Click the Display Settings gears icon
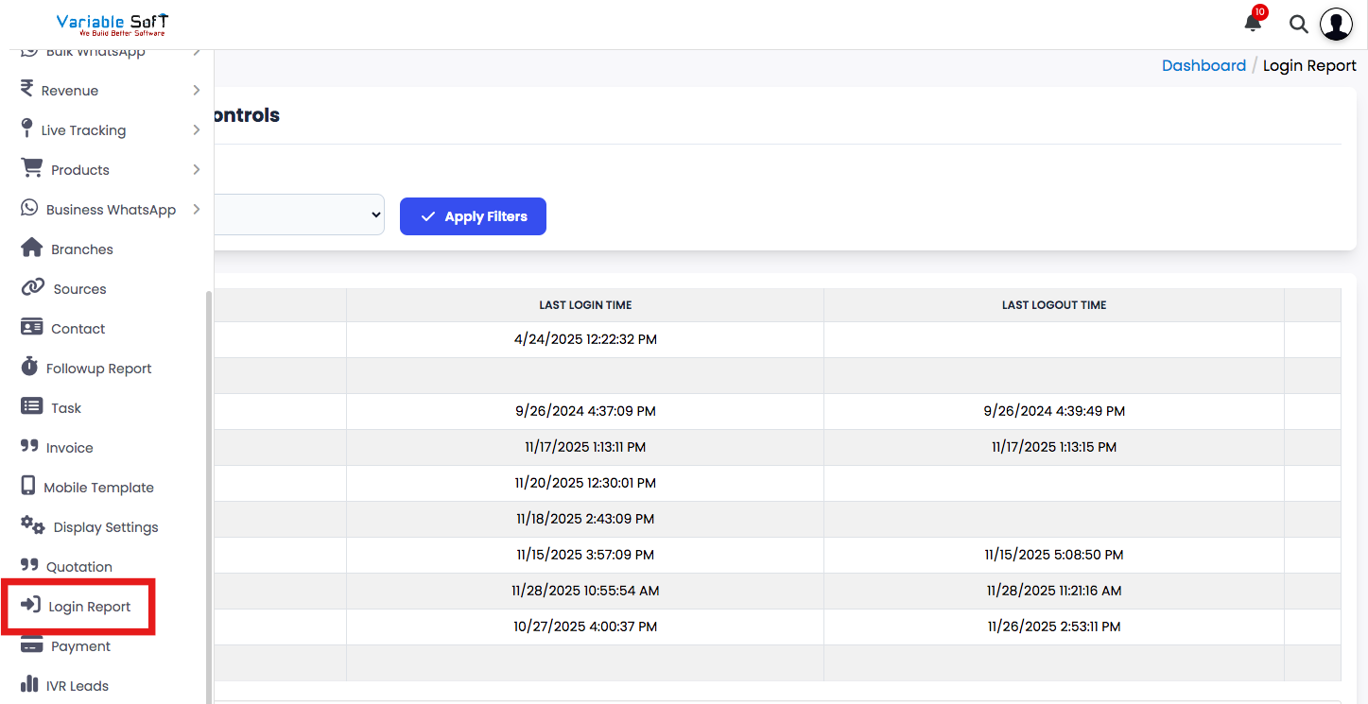This screenshot has width=1368, height=704. coord(33,526)
